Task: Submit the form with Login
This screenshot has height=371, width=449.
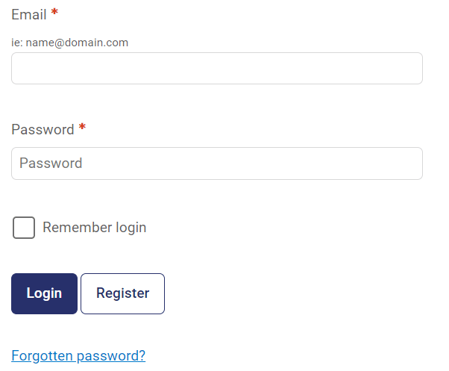Action: [x=45, y=293]
